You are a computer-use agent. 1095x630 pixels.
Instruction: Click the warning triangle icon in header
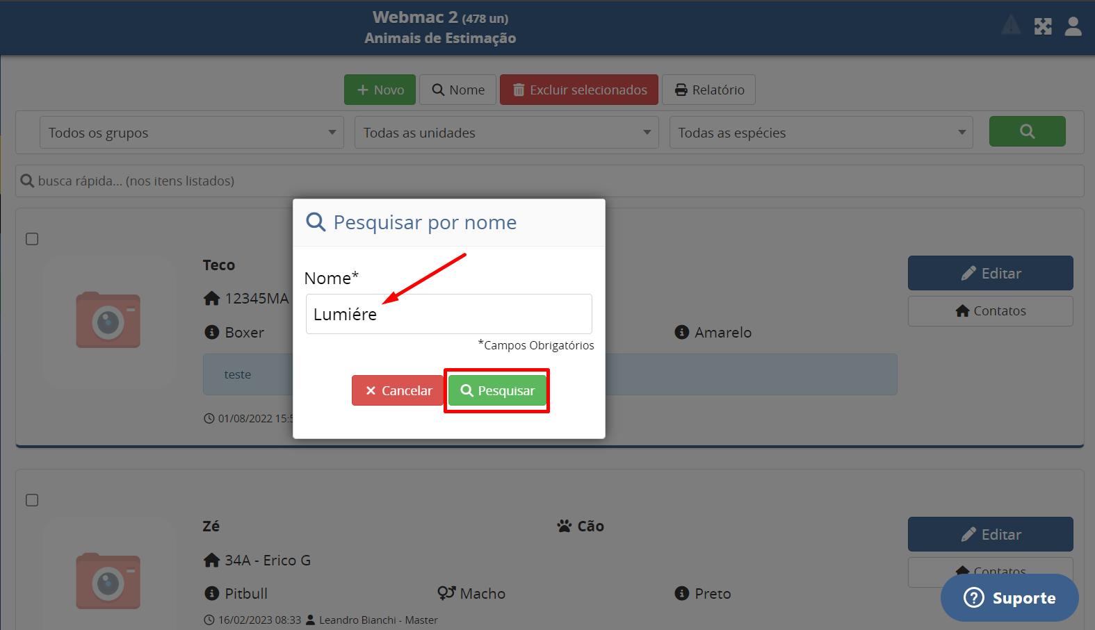pos(1011,26)
